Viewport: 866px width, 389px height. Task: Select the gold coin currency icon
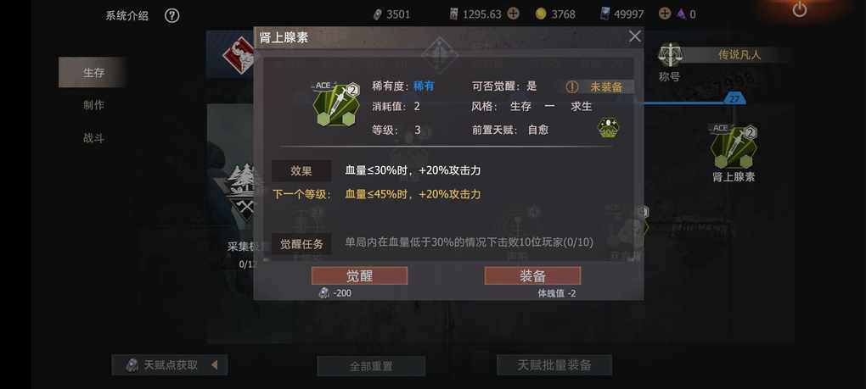[x=541, y=14]
